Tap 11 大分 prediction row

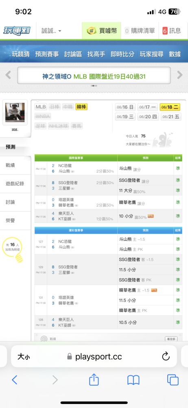point(145,191)
